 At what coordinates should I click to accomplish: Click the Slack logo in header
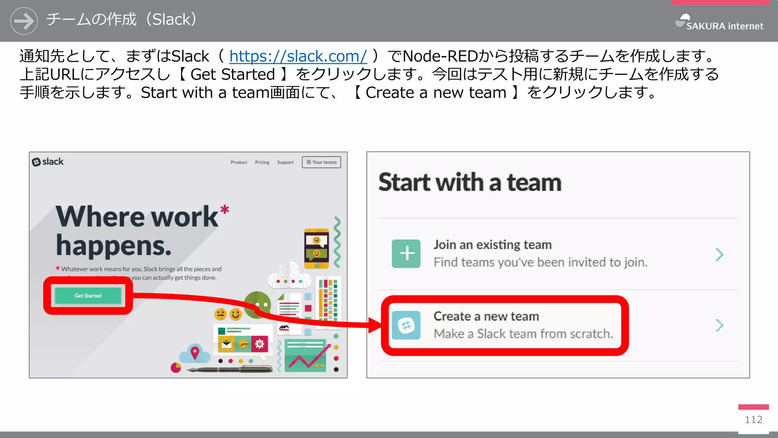(47, 162)
